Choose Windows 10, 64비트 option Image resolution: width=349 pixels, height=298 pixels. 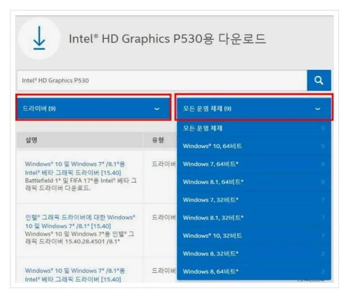pyautogui.click(x=254, y=146)
